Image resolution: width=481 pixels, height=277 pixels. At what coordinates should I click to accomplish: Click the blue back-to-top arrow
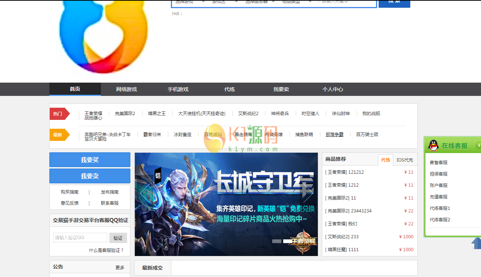tap(477, 243)
